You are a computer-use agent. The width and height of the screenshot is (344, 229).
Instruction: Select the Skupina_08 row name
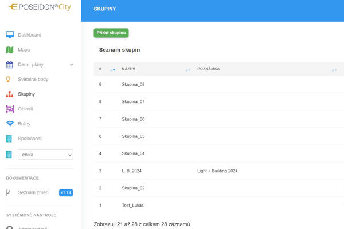(x=133, y=85)
